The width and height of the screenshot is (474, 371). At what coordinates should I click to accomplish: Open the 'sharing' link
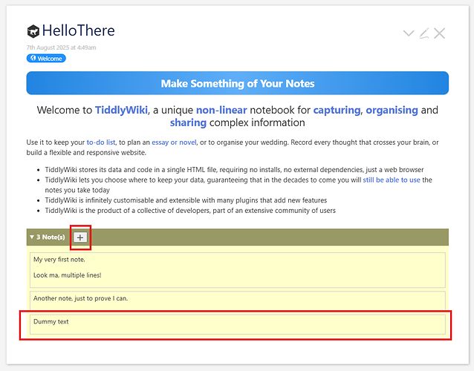[x=188, y=123]
